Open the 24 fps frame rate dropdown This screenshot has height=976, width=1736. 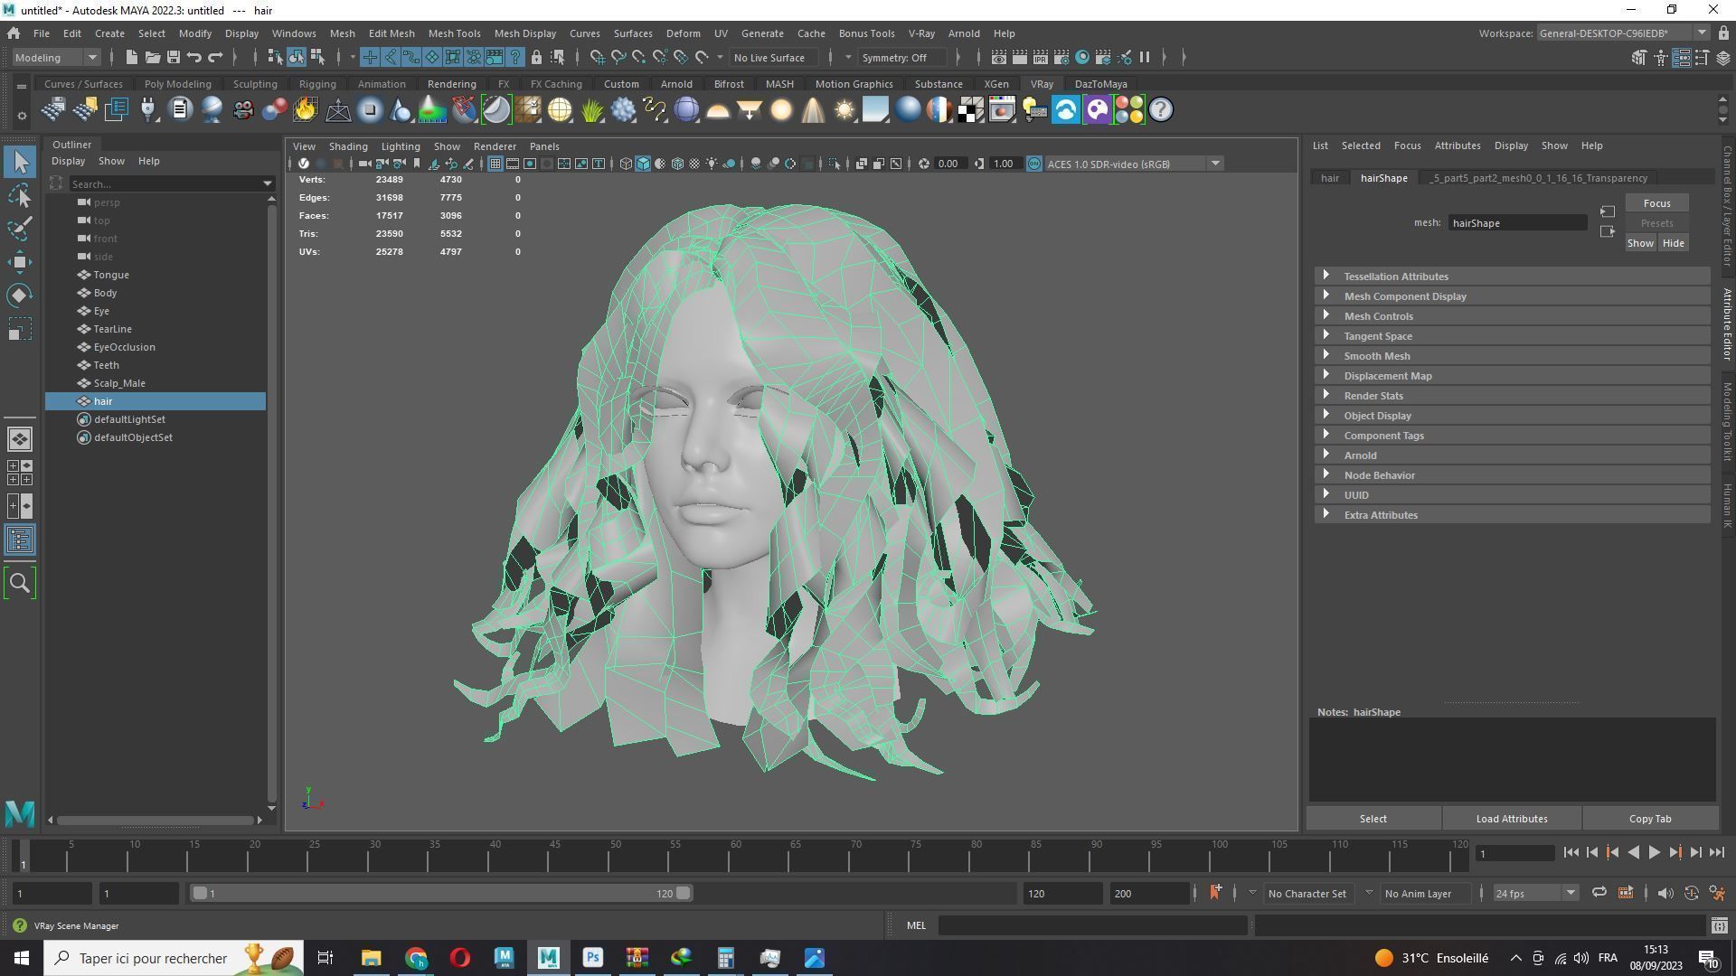(x=1535, y=894)
